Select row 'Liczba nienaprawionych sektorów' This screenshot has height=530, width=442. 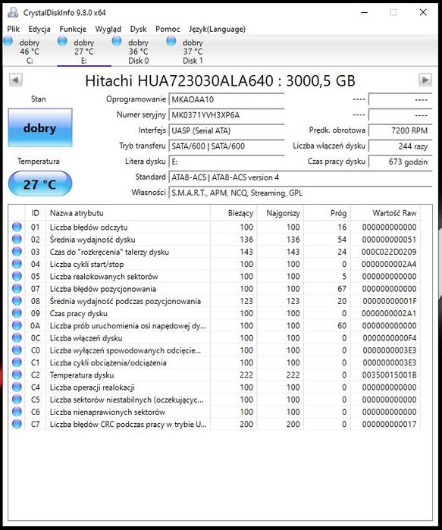click(215, 412)
